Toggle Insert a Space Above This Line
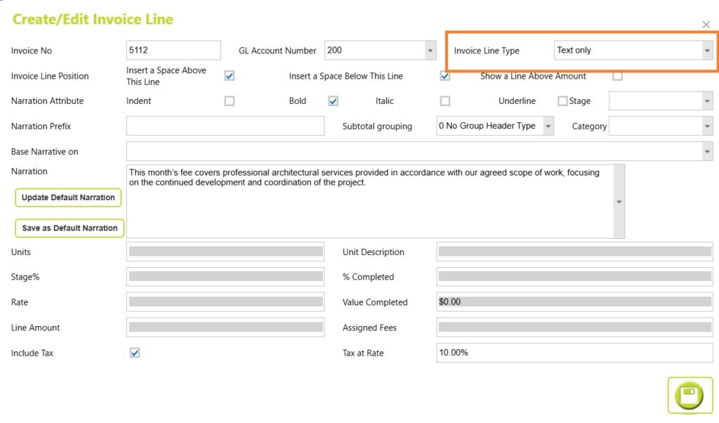Image resolution: width=719 pixels, height=423 pixels. click(230, 76)
